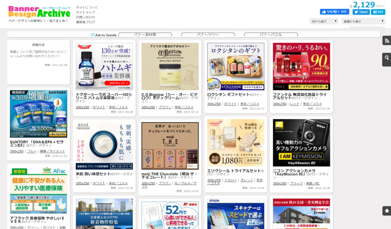Click the ファンケル 無添加化粧品トライアルセット title
This screenshot has width=391, height=229.
300,96
